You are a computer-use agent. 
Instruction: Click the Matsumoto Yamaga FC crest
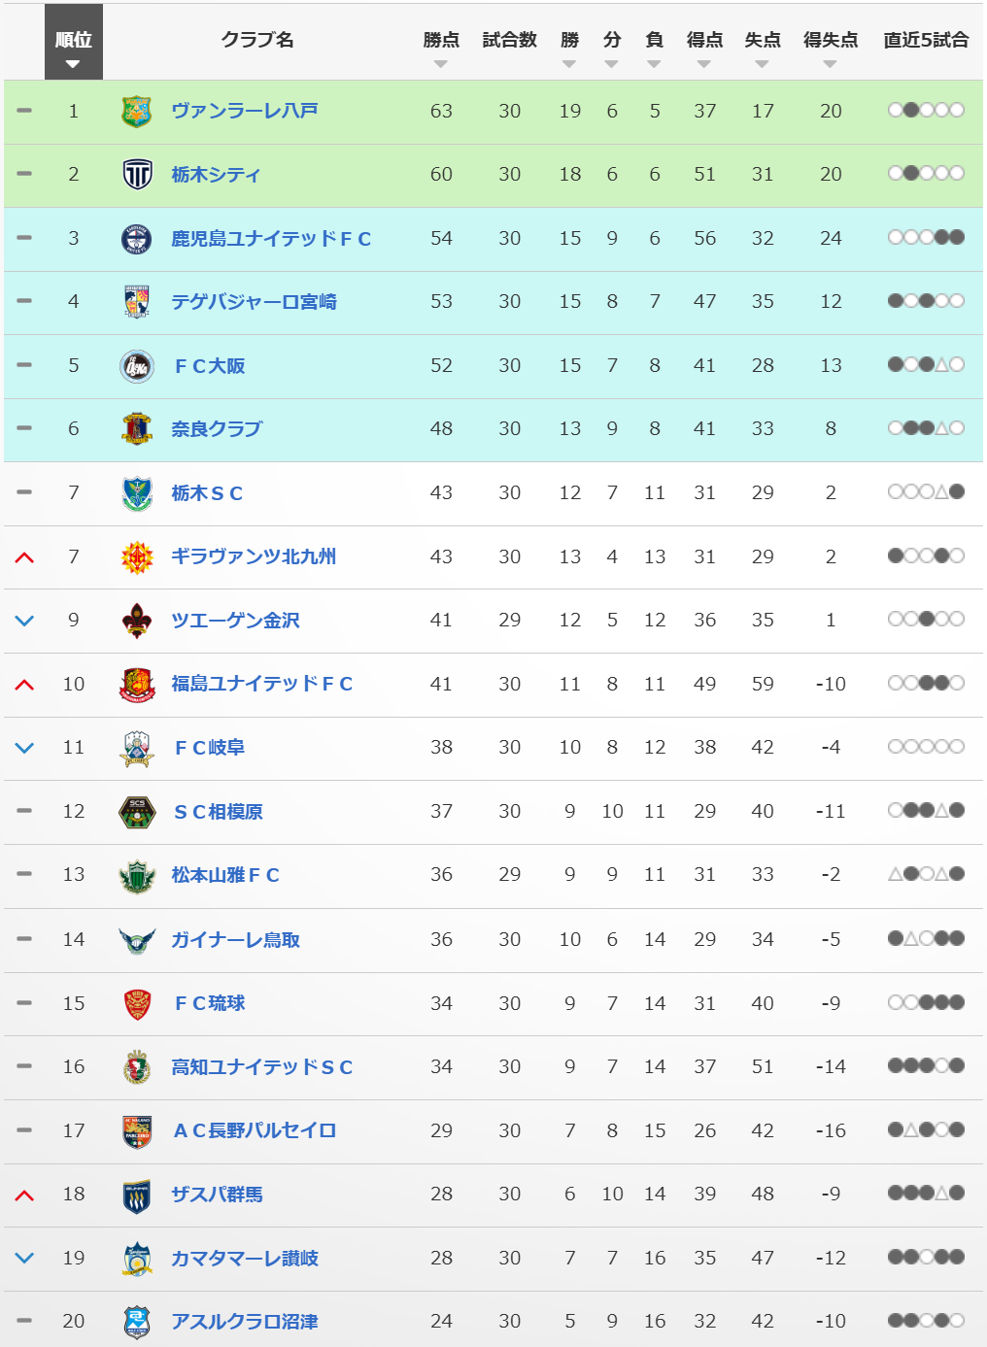[x=137, y=876]
